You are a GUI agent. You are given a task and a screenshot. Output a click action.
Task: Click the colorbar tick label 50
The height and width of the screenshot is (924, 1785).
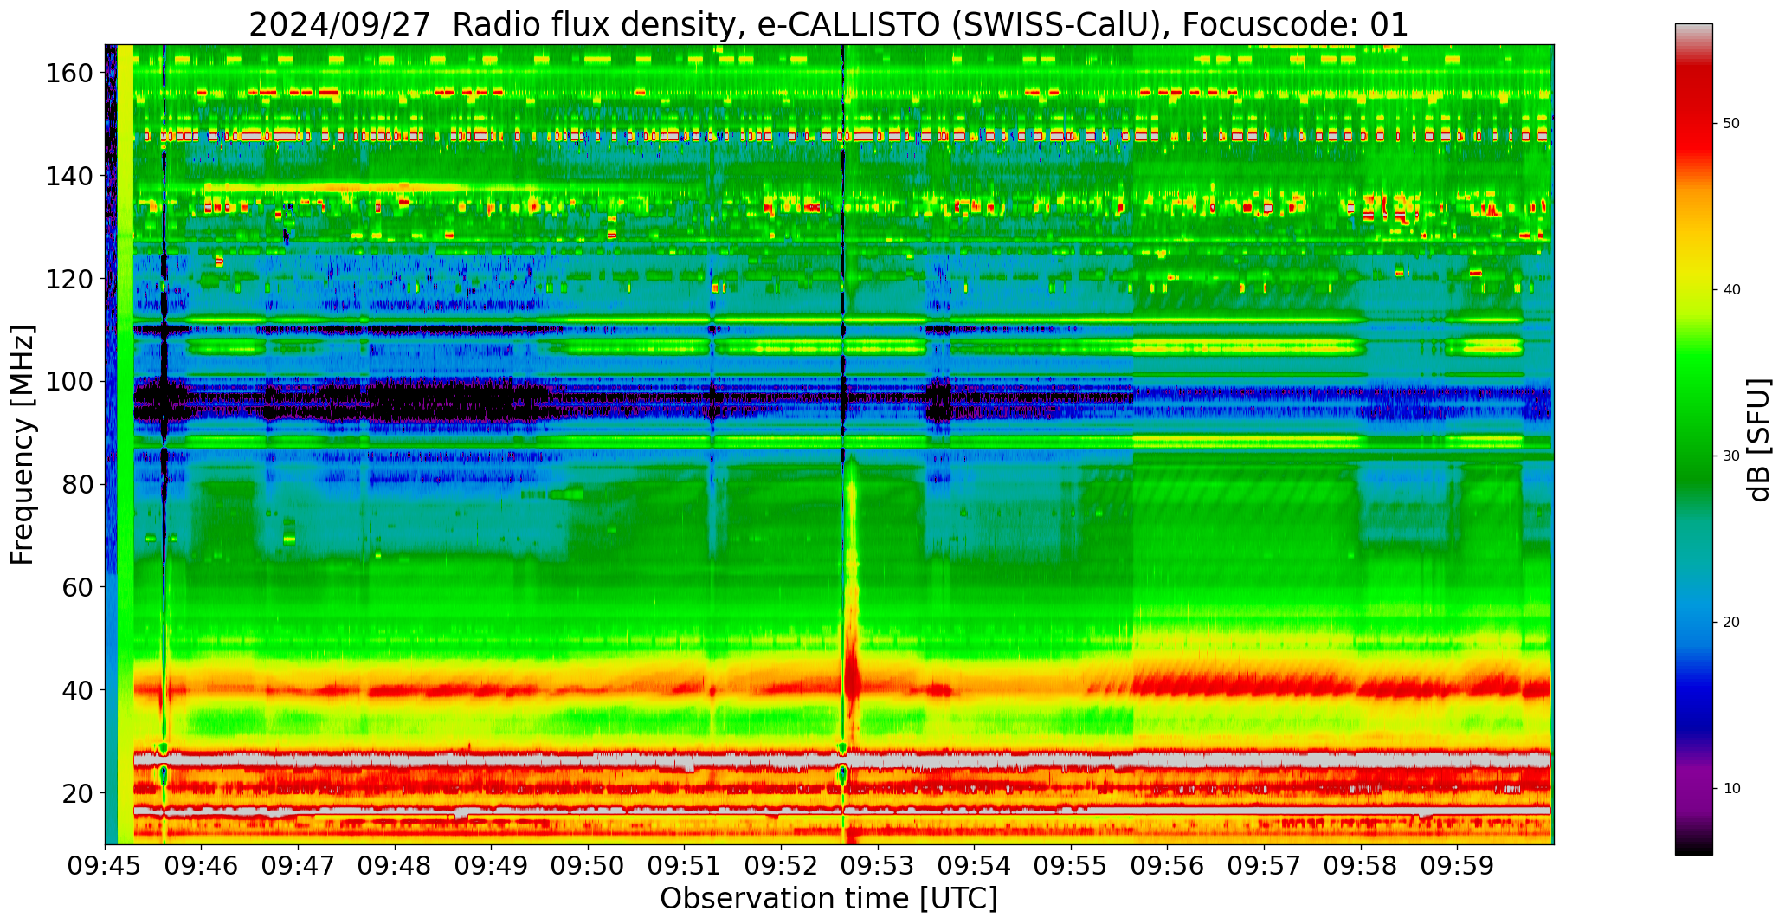[x=1732, y=123]
